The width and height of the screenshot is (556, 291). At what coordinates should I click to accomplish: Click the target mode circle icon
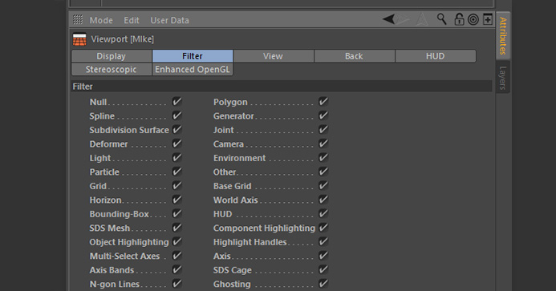point(473,19)
